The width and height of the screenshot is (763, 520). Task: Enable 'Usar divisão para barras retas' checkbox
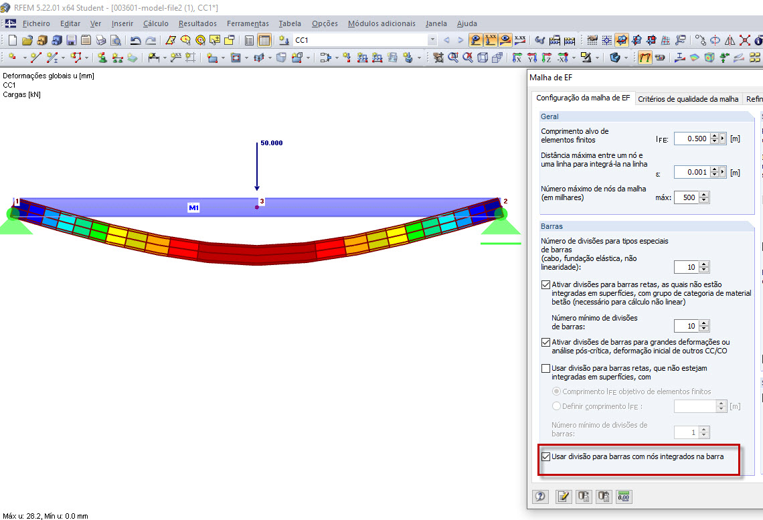pos(546,369)
